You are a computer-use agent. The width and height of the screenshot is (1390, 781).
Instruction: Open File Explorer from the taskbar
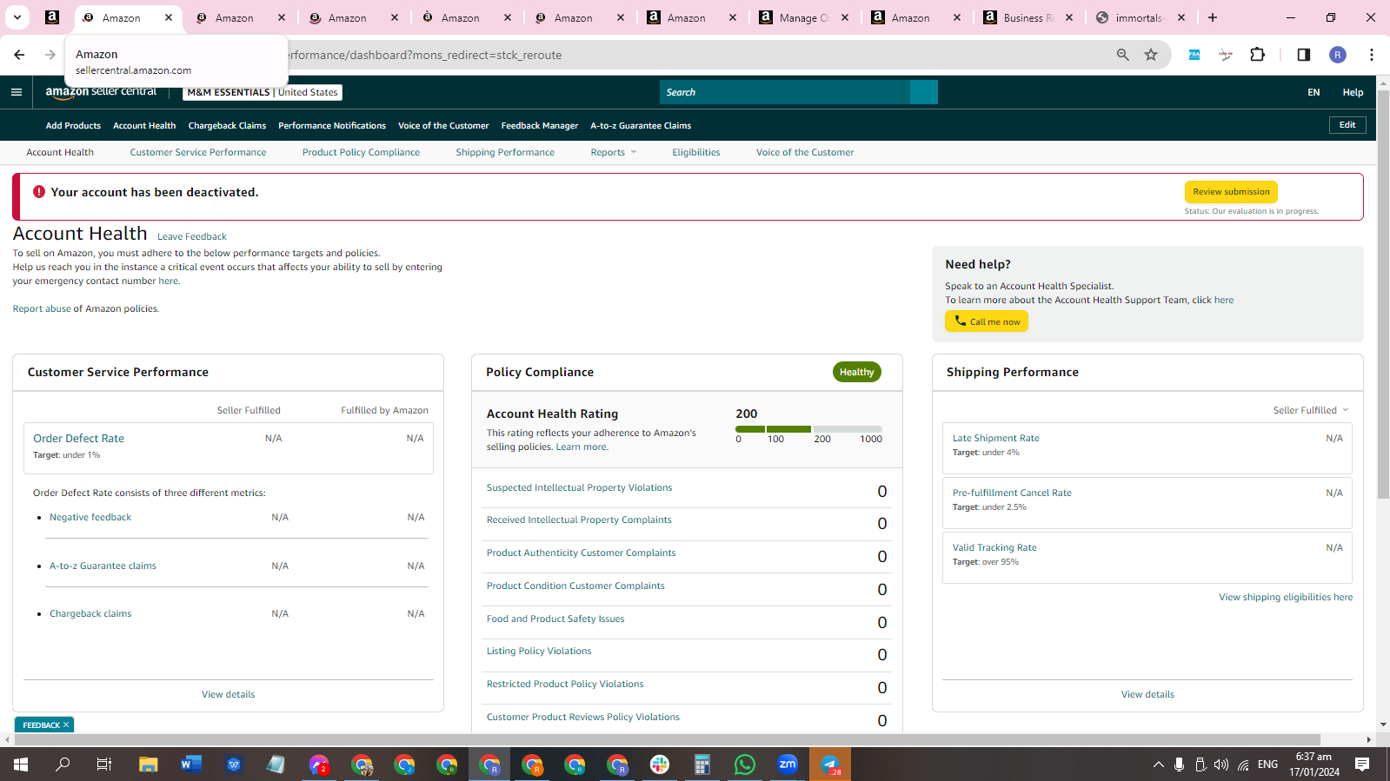pyautogui.click(x=149, y=764)
